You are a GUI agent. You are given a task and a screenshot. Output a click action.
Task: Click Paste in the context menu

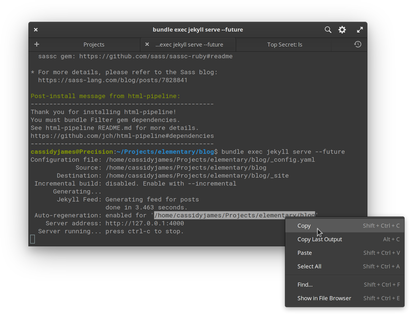[x=305, y=253]
